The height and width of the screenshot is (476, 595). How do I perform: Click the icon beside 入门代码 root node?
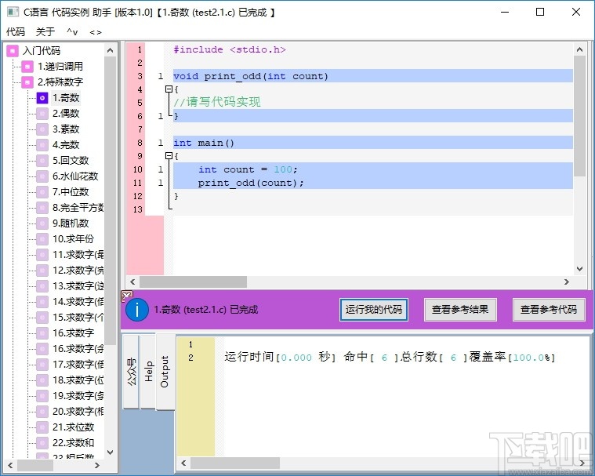(13, 51)
